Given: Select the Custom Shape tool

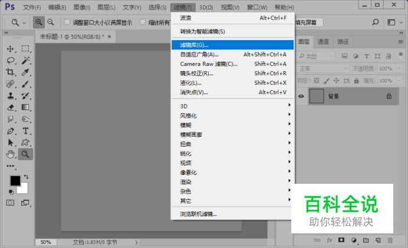Looking at the screenshot, I should pos(25,143).
